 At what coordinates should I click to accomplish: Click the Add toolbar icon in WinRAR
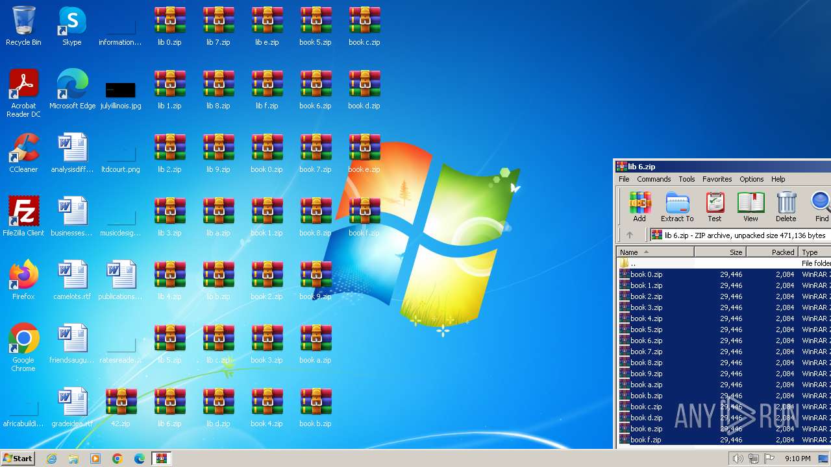pyautogui.click(x=639, y=206)
